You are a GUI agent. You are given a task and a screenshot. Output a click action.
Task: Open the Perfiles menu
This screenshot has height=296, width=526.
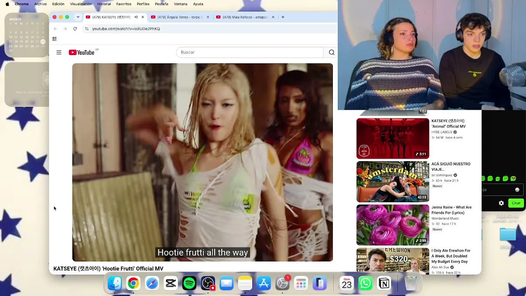[143, 4]
